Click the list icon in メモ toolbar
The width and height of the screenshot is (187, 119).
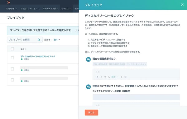pos(122,77)
